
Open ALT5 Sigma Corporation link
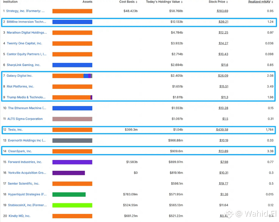point(25,119)
